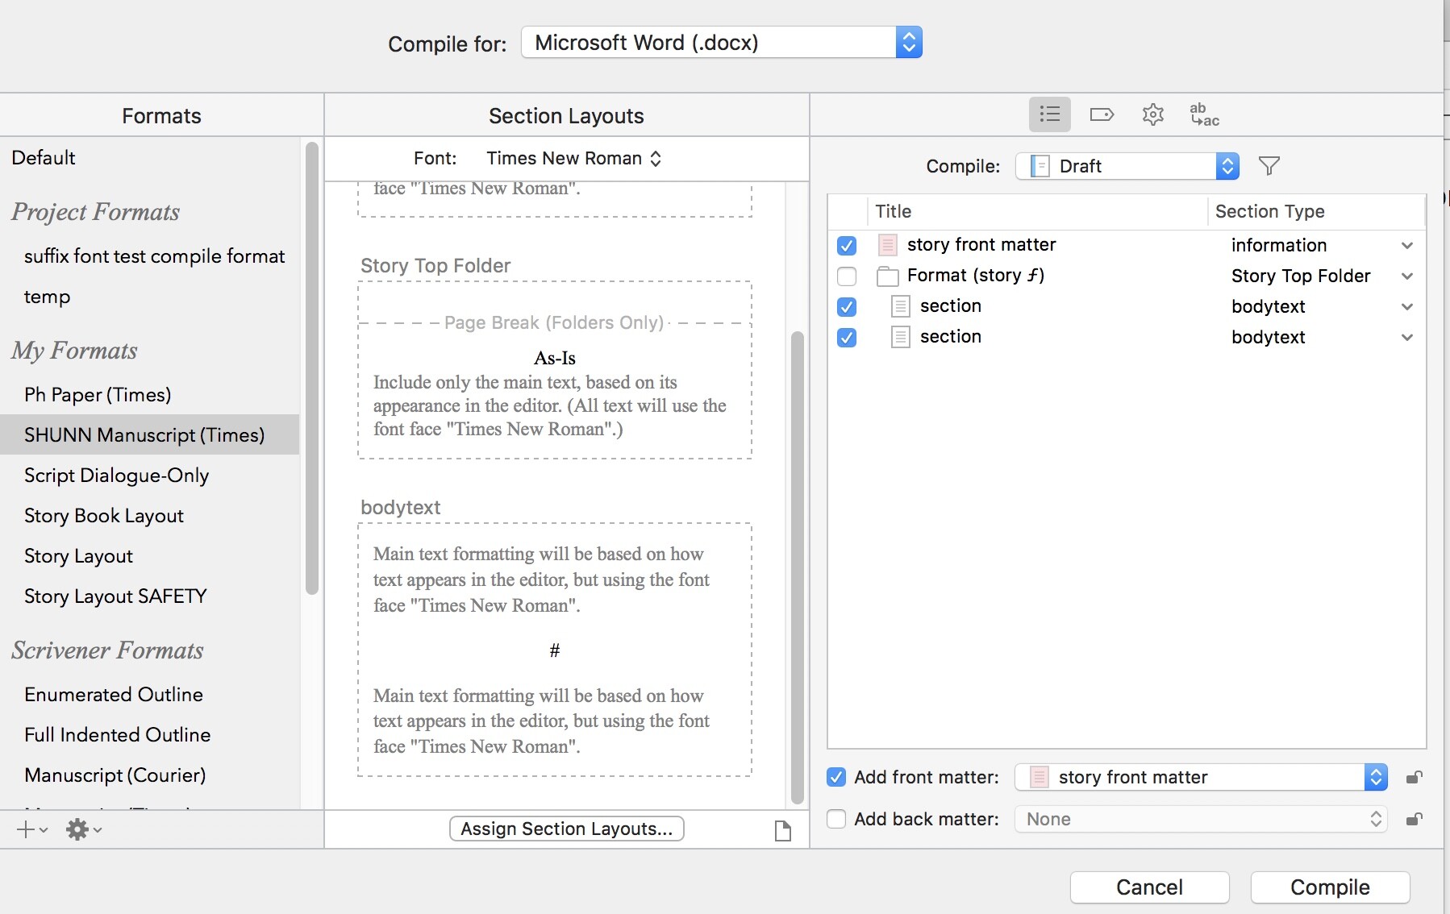Click the add format plus button

coord(32,829)
